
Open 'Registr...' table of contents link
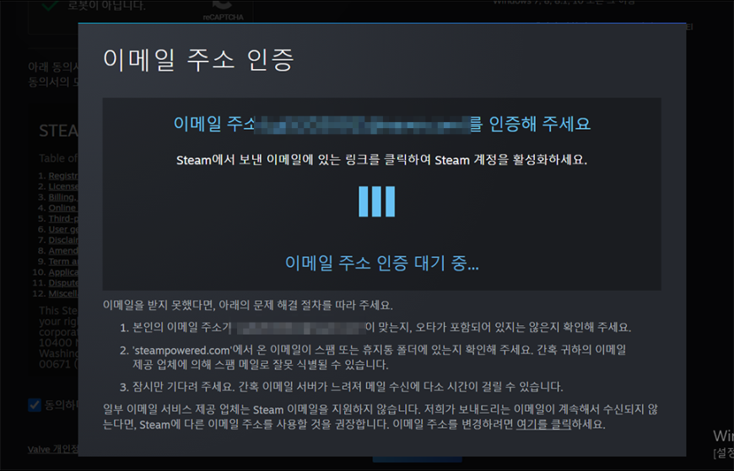coord(63,176)
